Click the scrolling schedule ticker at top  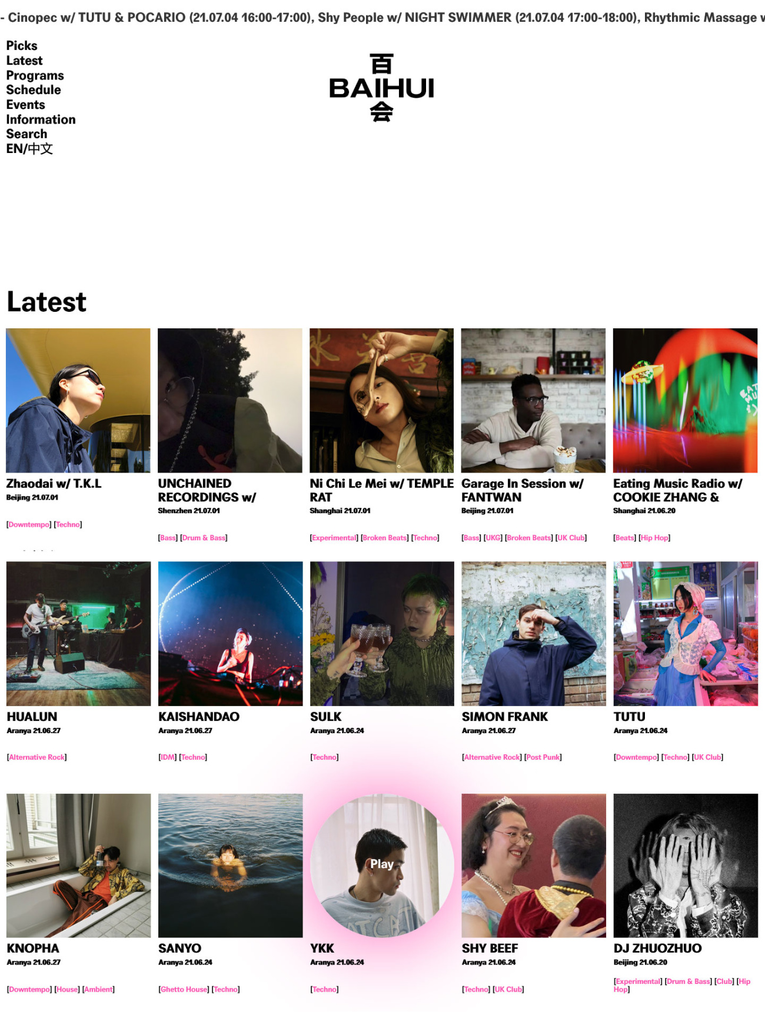(x=382, y=18)
